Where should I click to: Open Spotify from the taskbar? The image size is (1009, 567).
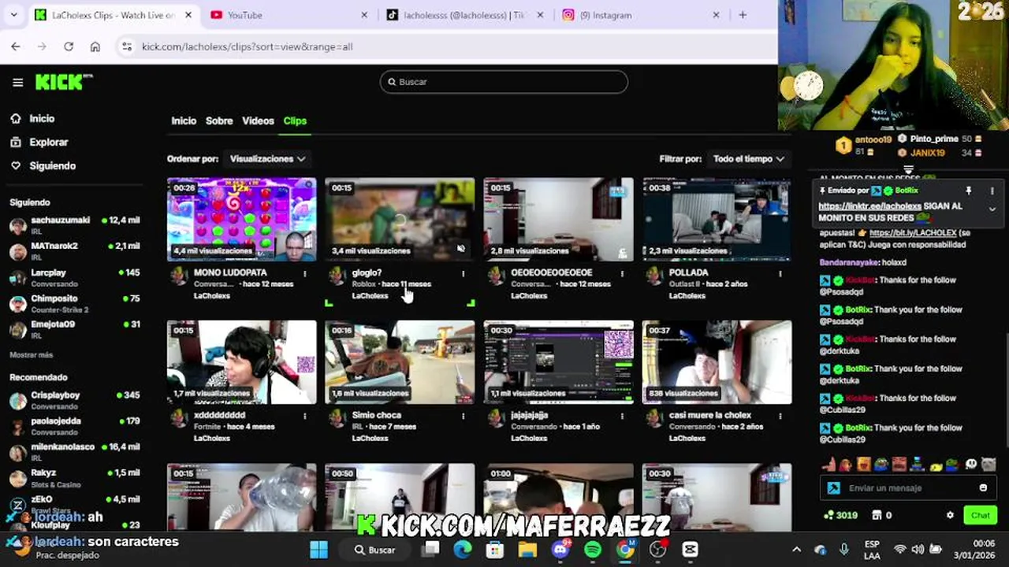coord(593,550)
